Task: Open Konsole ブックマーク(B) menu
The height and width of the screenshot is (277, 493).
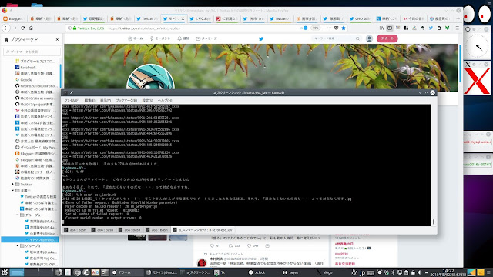Action: click(126, 100)
